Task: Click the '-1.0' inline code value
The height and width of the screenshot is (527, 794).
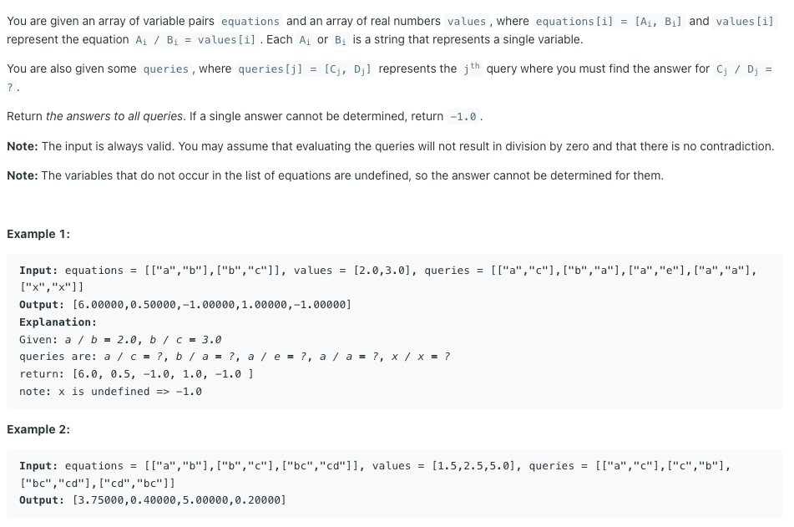Action: (463, 117)
